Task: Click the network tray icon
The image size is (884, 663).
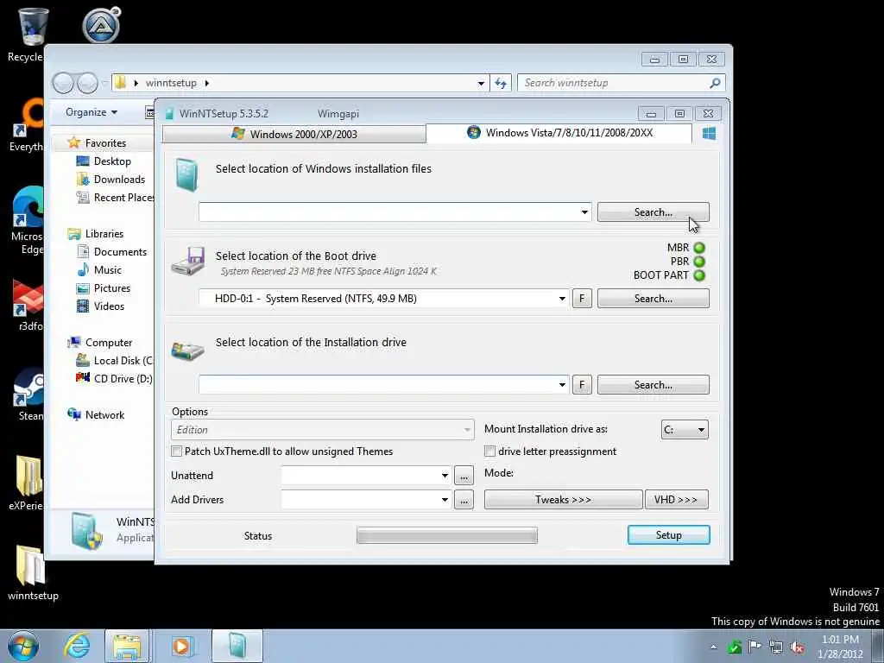Action: pyautogui.click(x=776, y=647)
